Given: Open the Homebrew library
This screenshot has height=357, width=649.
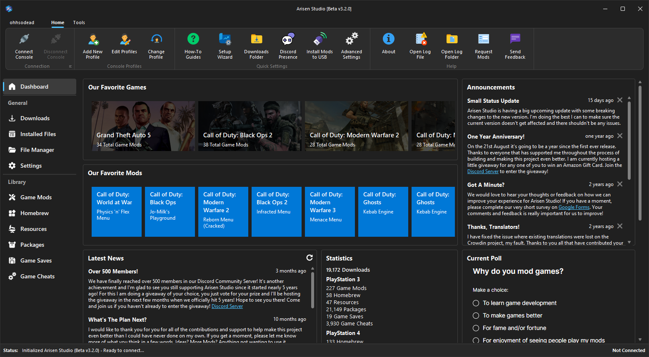Looking at the screenshot, I should click(40, 213).
